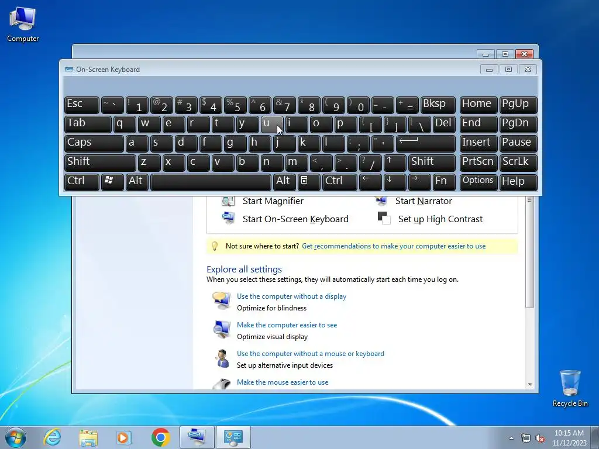Viewport: 599px width, 449px height.
Task: Launch Google Chrome from the taskbar
Action: [160, 437]
